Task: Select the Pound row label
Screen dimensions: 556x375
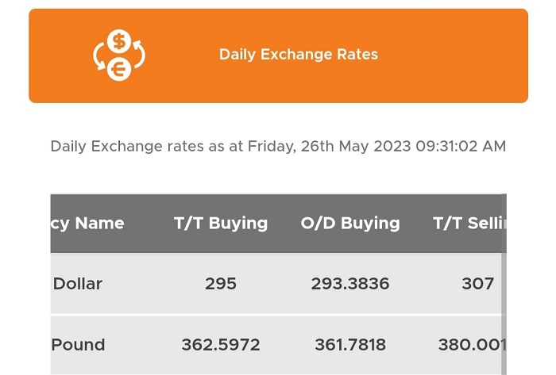Action: (78, 345)
